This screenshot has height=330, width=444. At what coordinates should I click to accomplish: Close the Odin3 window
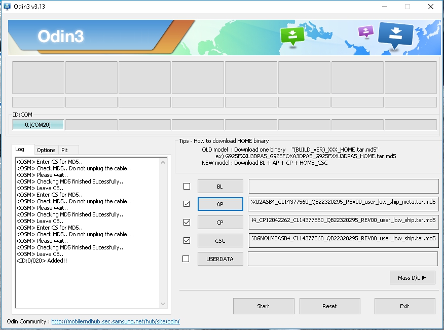[x=431, y=7]
